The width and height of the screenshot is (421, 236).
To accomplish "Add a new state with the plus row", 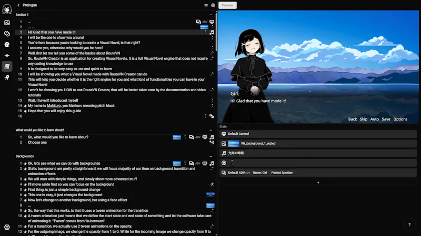I will tap(318, 183).
